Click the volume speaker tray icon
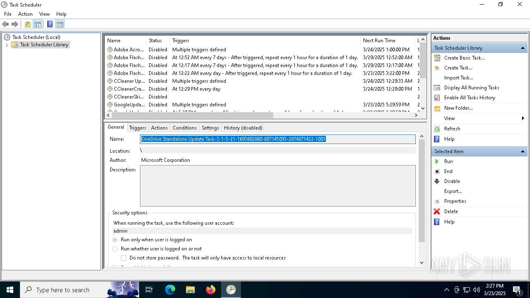 (477, 290)
